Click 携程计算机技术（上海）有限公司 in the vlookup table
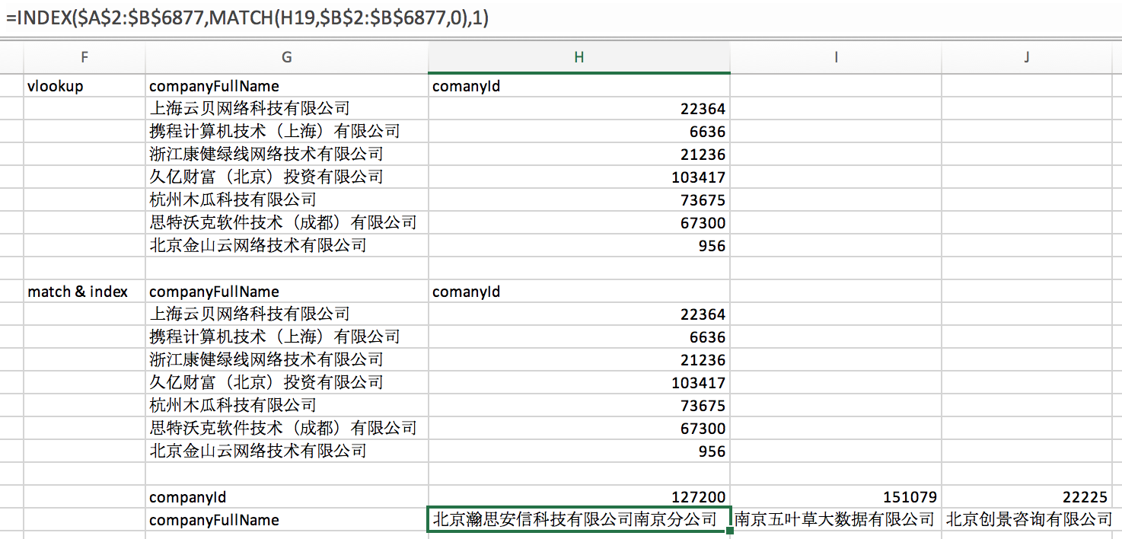The image size is (1122, 539). coord(286,132)
